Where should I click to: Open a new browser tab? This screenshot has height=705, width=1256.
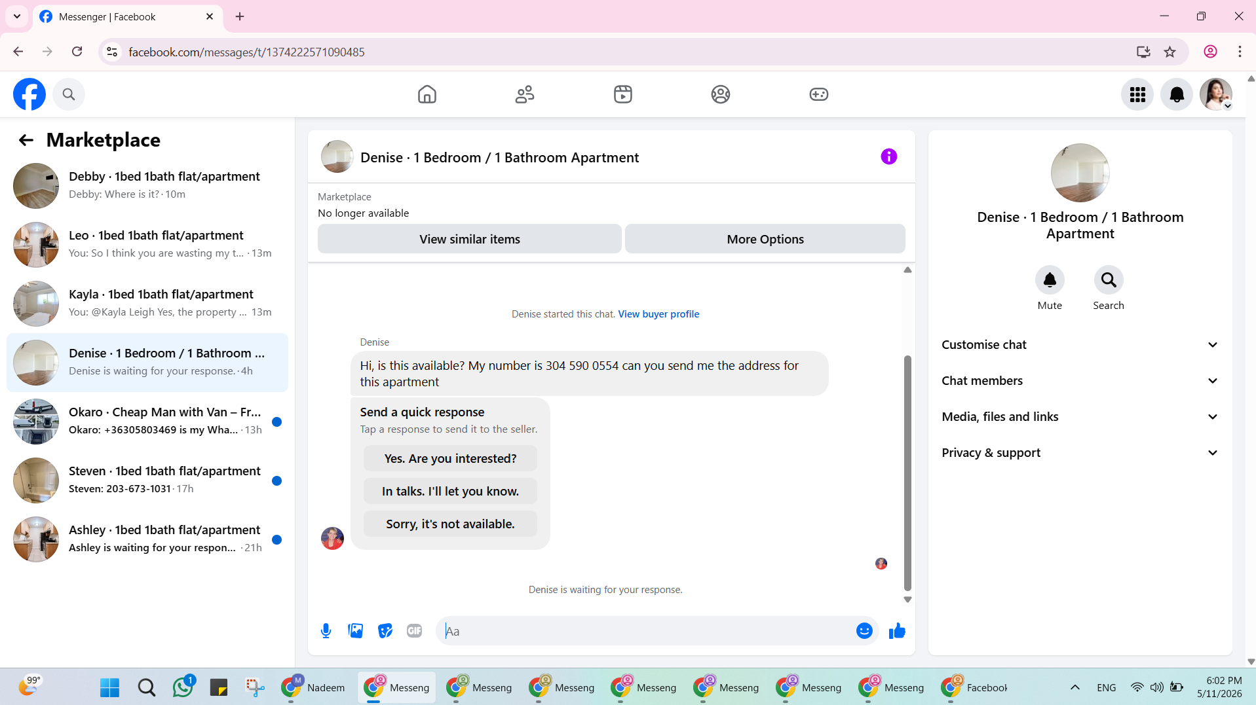[240, 16]
